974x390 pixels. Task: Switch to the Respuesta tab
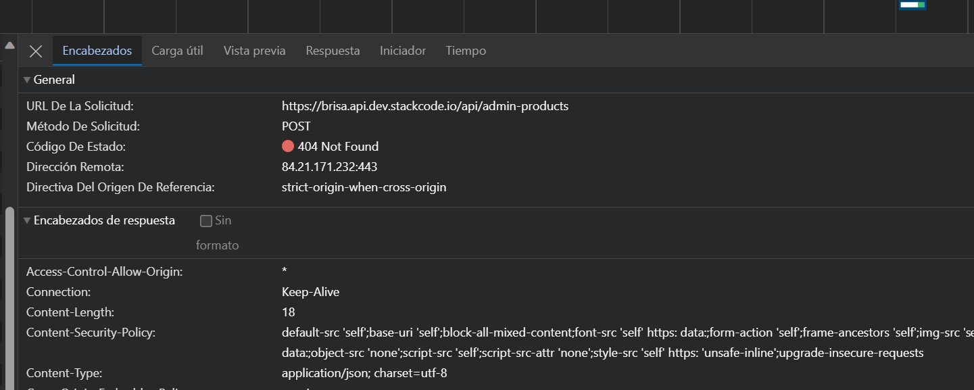click(333, 51)
